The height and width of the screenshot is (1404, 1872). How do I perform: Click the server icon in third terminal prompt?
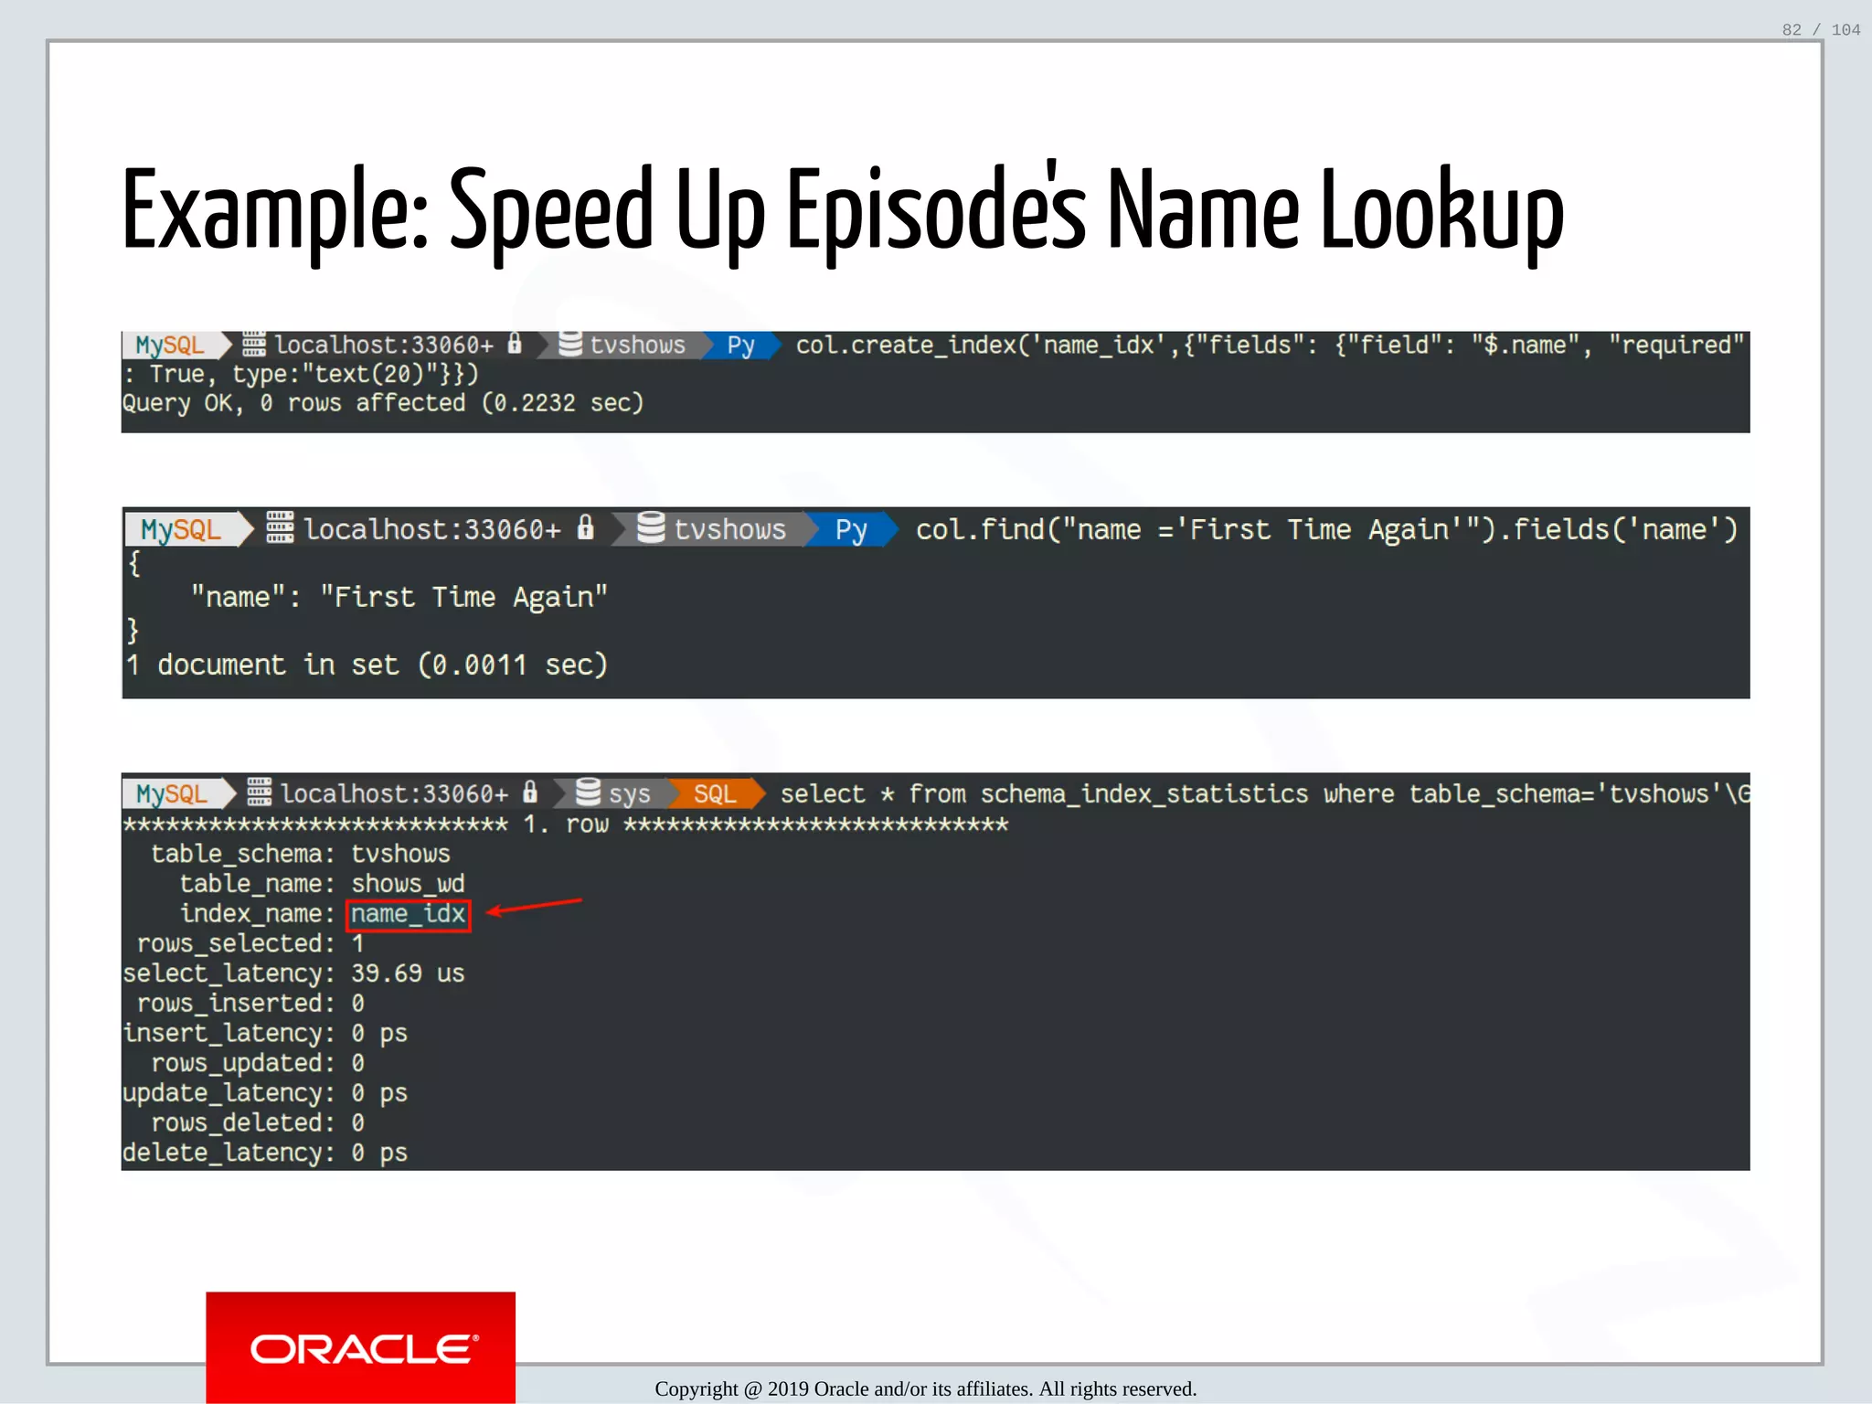coord(260,792)
